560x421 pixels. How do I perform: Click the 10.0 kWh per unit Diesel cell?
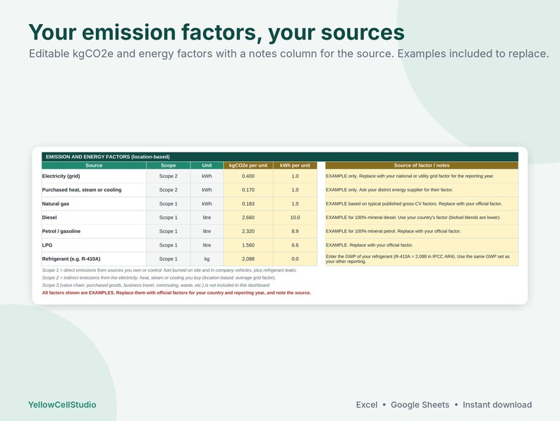click(295, 218)
